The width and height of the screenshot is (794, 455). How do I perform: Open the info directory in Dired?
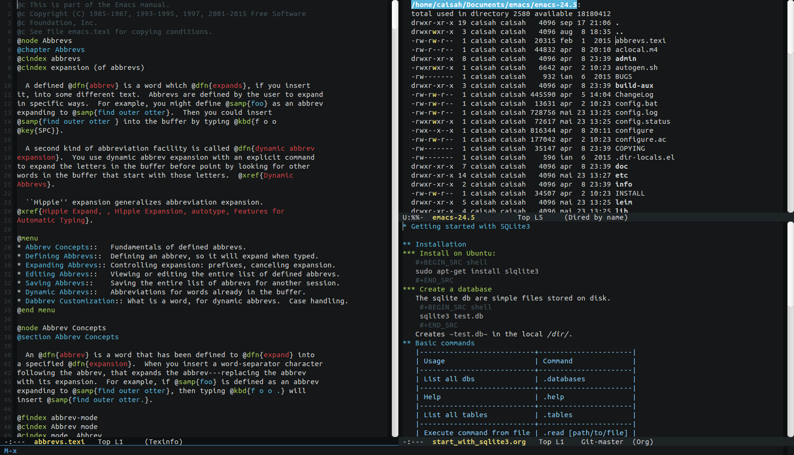(623, 184)
